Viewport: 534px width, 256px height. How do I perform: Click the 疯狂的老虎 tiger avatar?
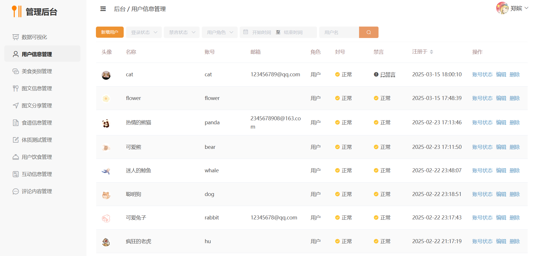106,242
